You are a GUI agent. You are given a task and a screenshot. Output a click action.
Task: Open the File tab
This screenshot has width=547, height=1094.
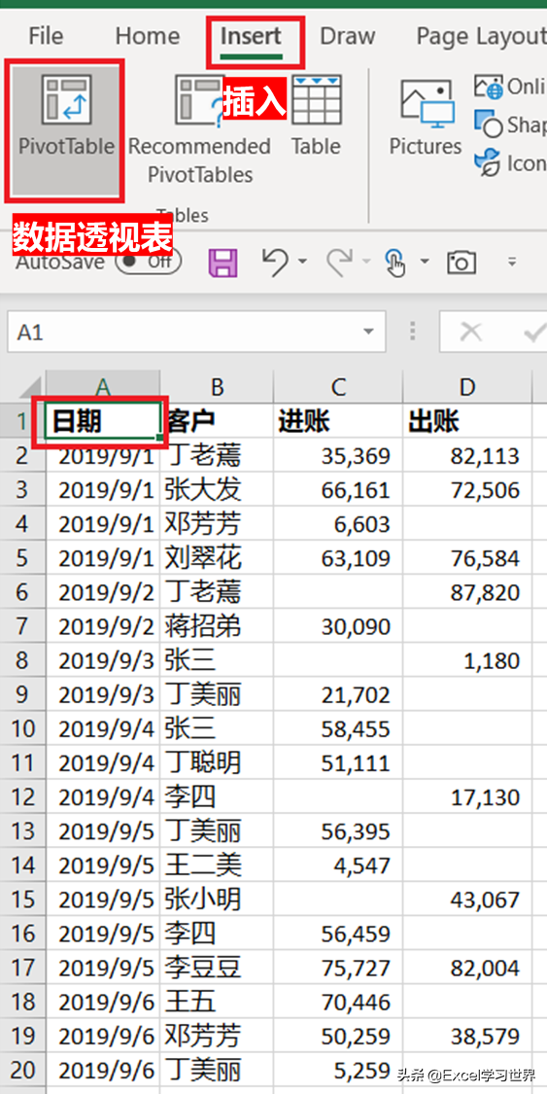pos(46,36)
